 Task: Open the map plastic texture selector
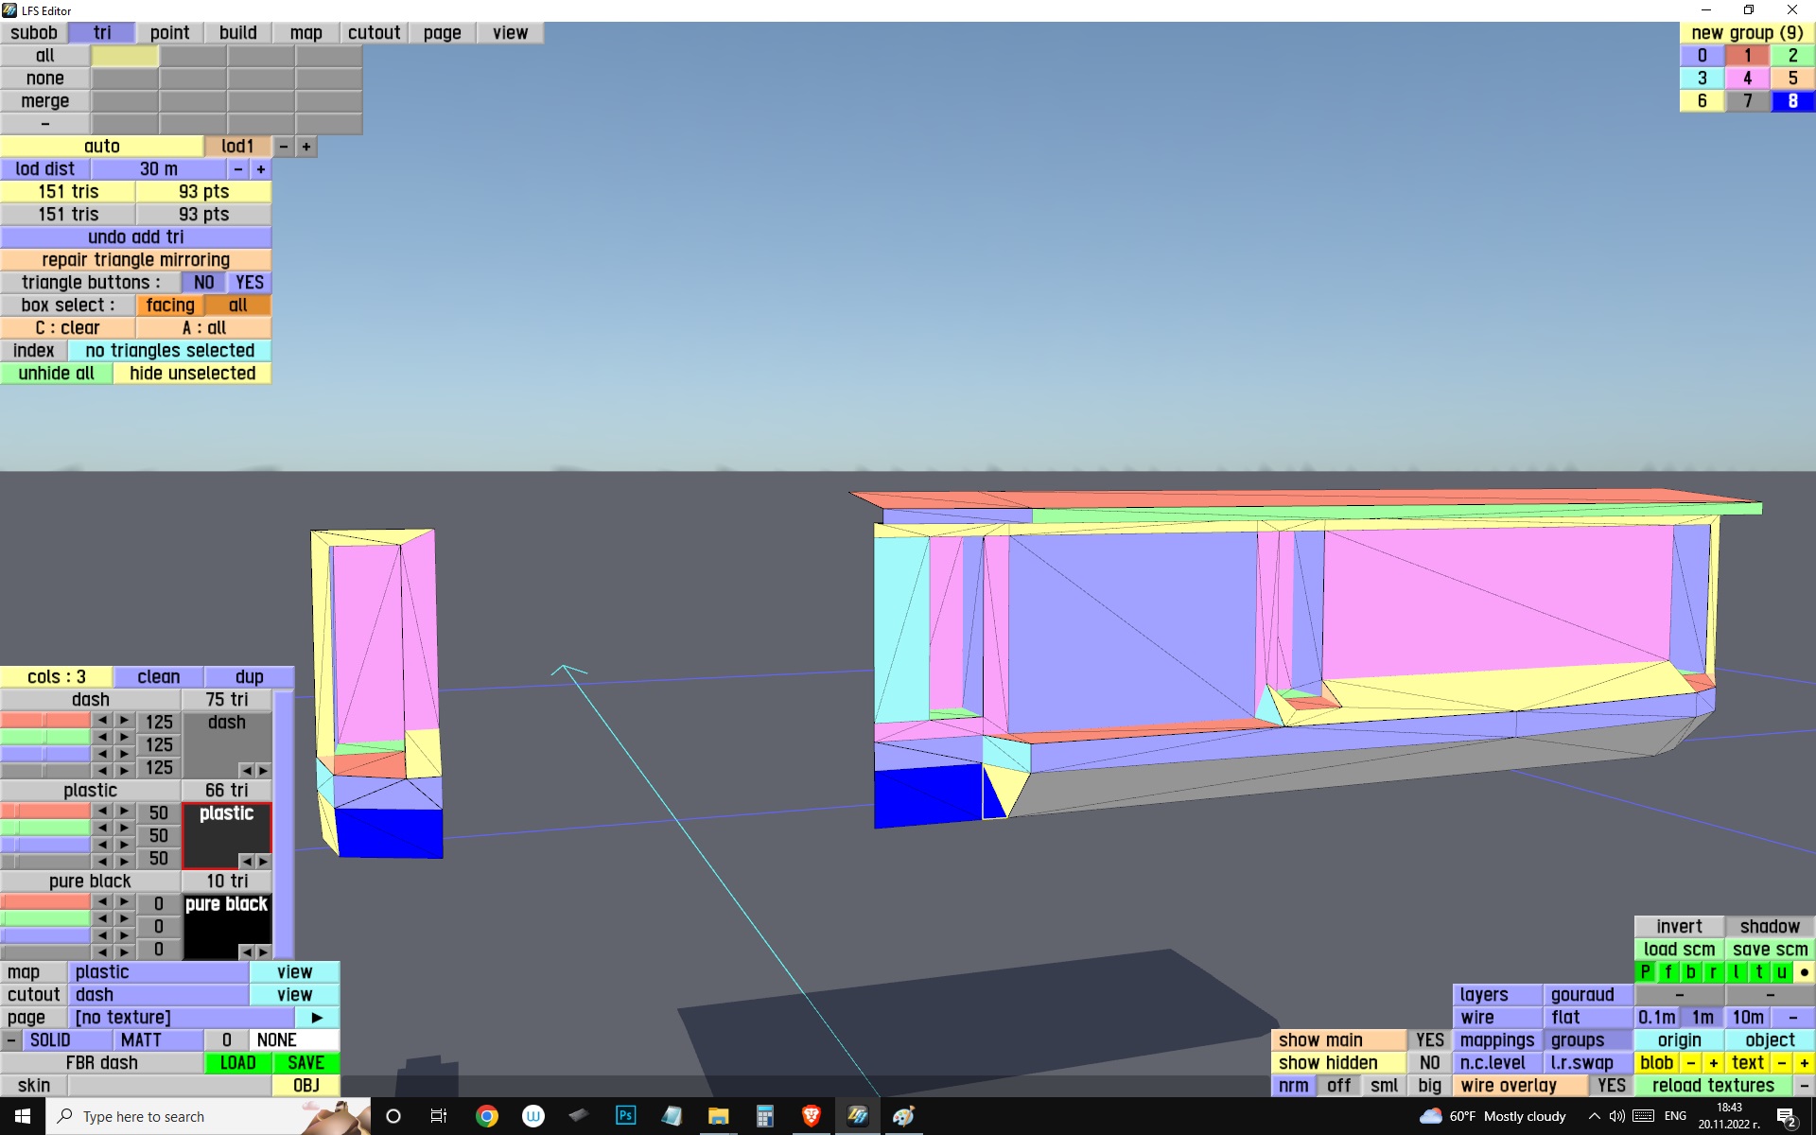click(158, 972)
